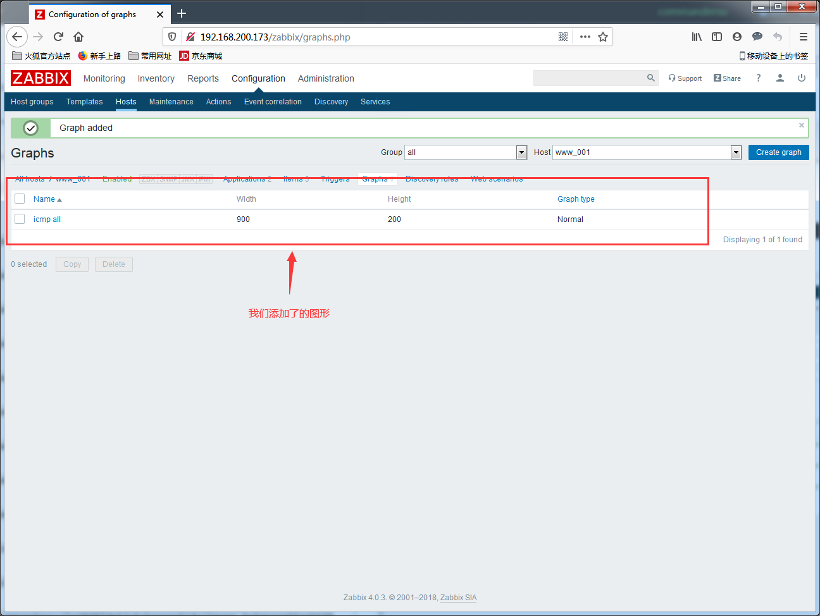Viewport: 820px width, 616px height.
Task: Click the Create graph button
Action: (x=779, y=152)
